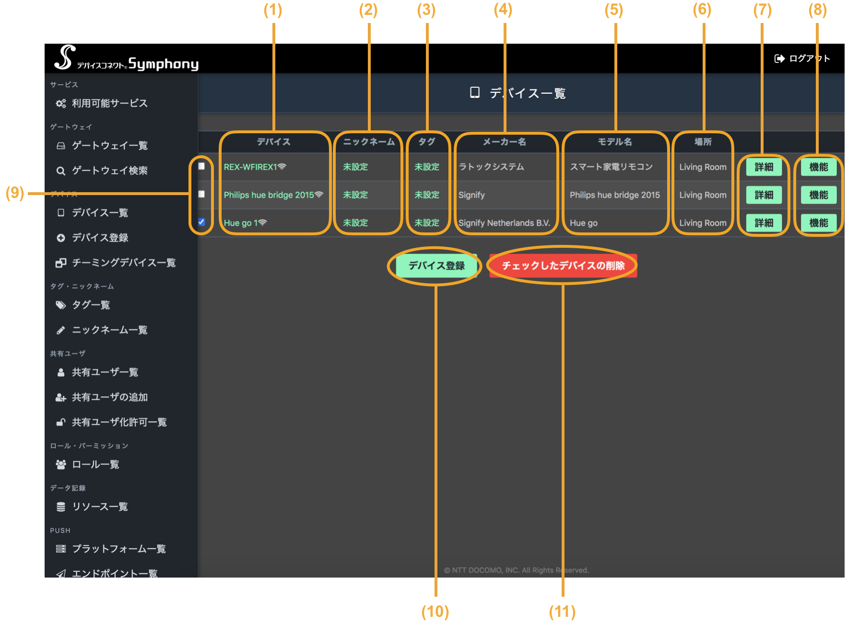
Task: Click the tablet icon beside sidebar デバイス一覧
Action: 61,213
